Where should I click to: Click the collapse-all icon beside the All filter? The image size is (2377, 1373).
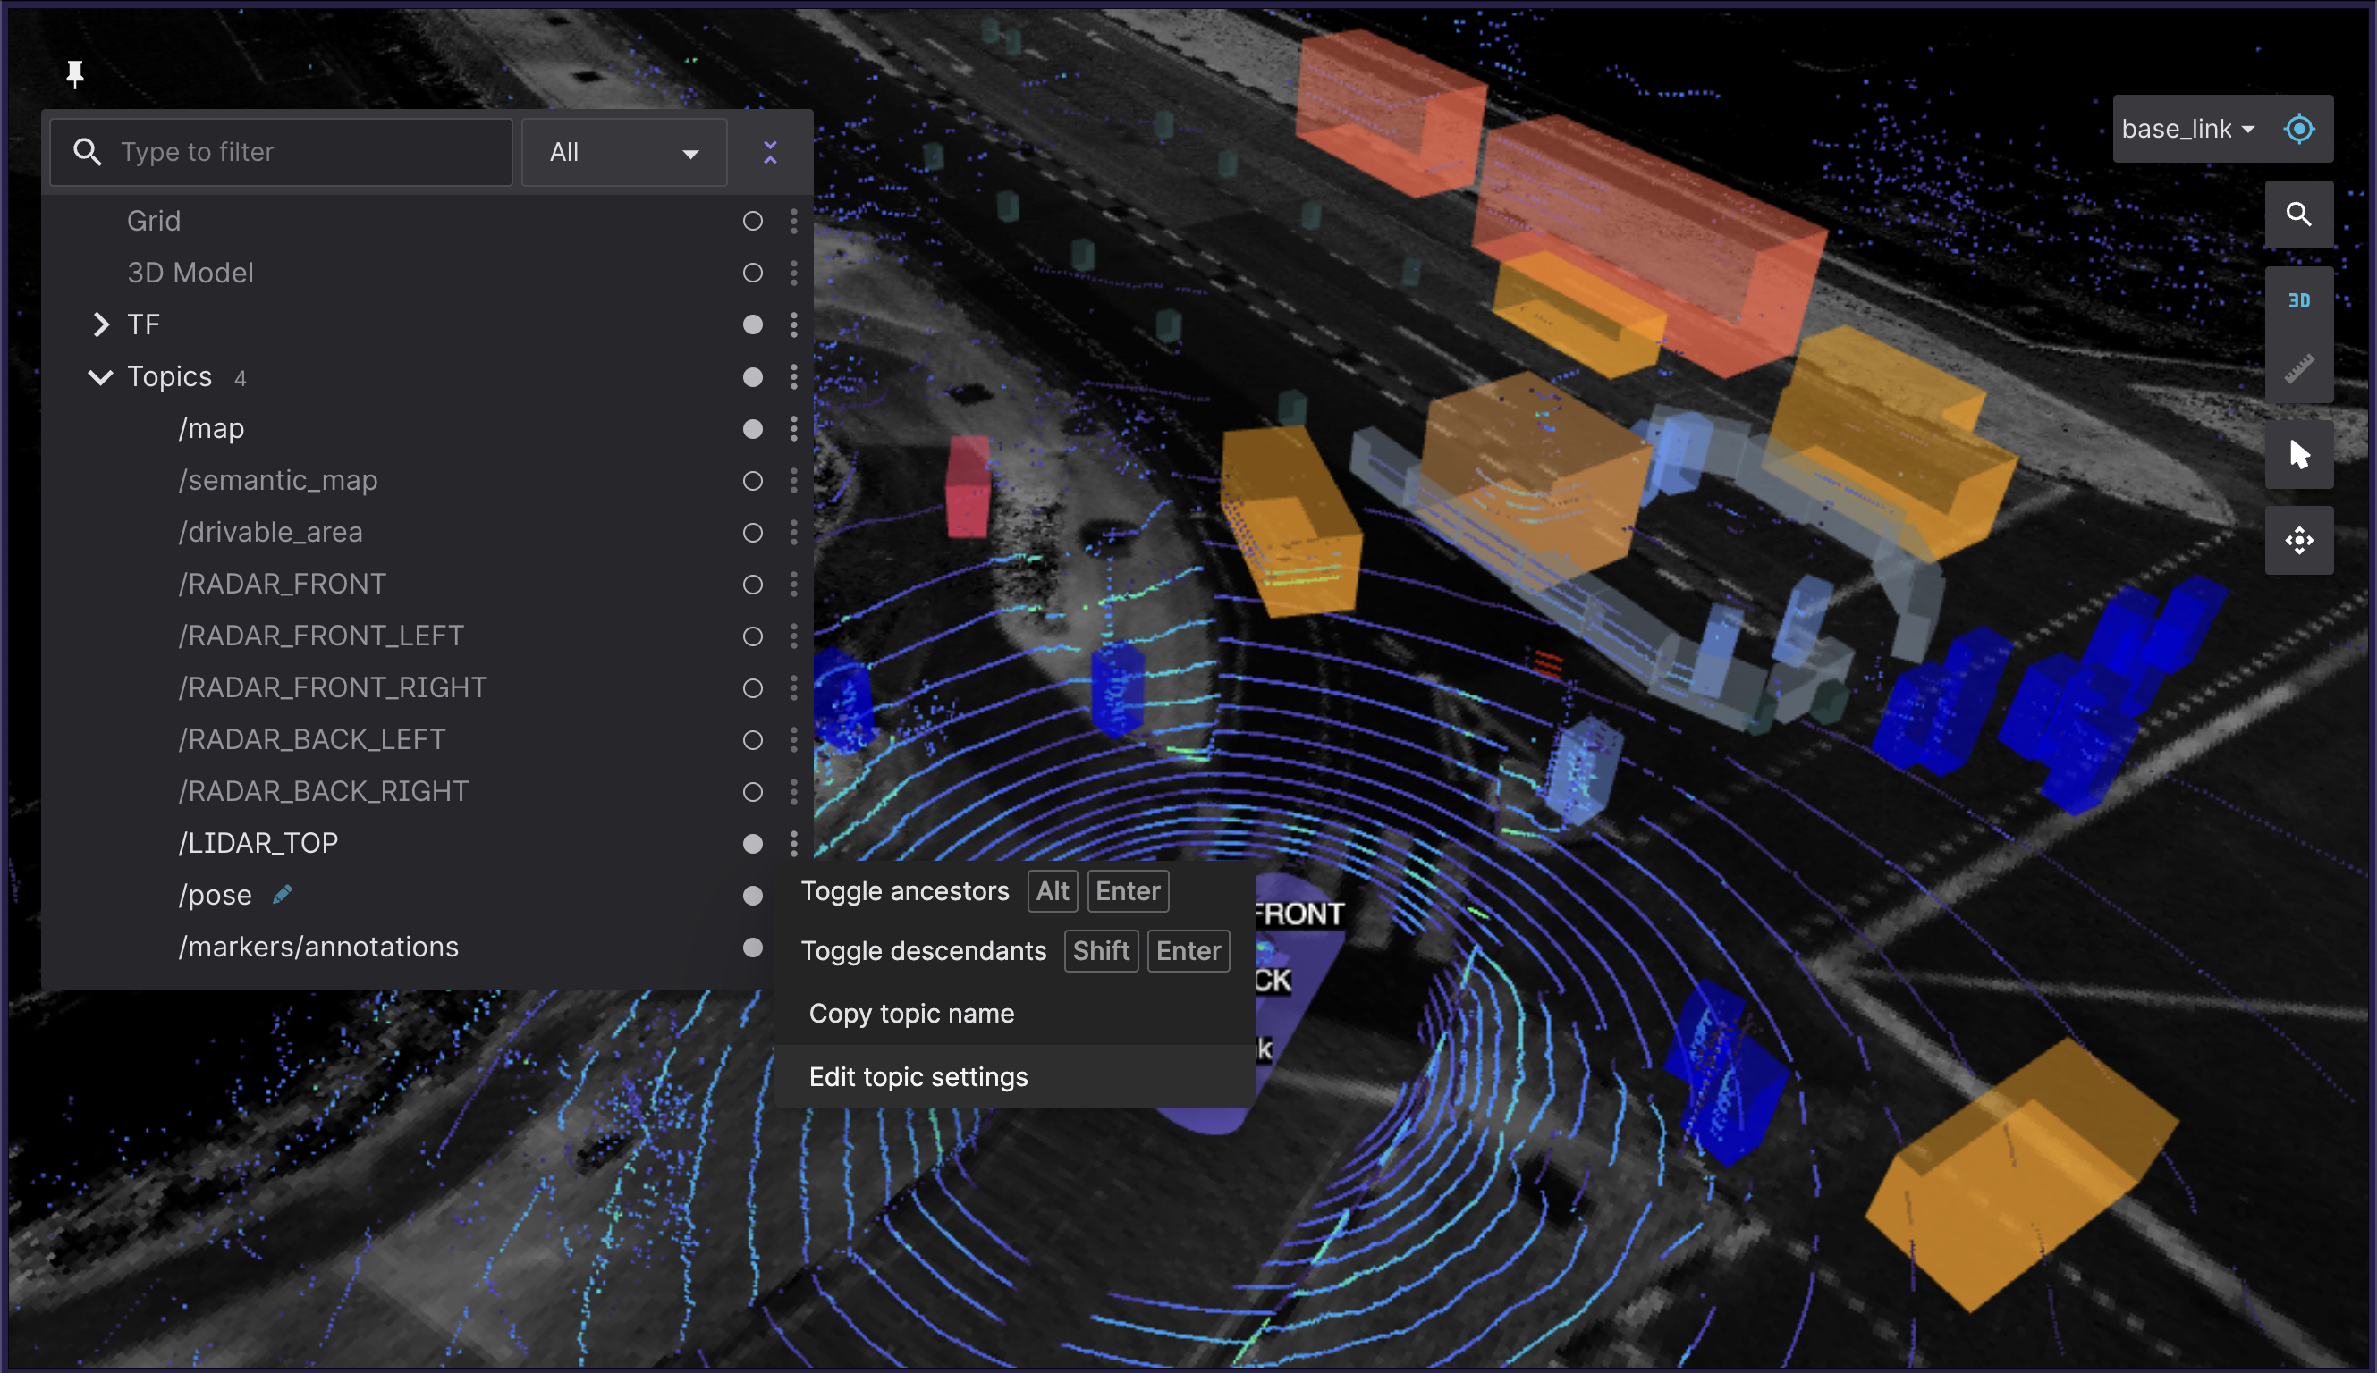(770, 152)
